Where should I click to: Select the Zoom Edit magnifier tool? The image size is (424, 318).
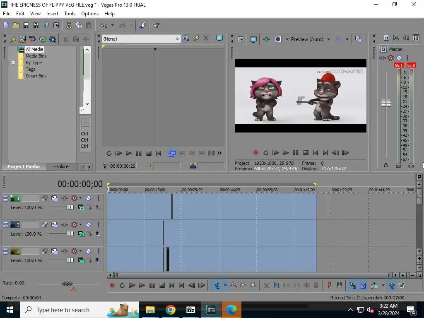(253, 285)
